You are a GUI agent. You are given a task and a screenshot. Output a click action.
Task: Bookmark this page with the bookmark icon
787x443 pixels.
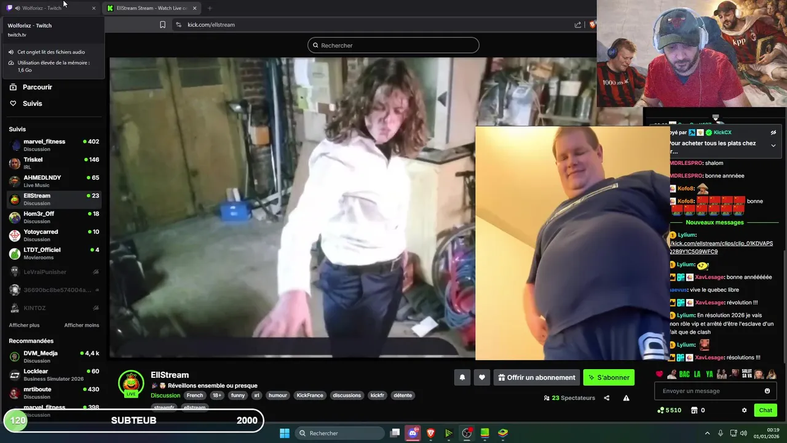coord(162,25)
